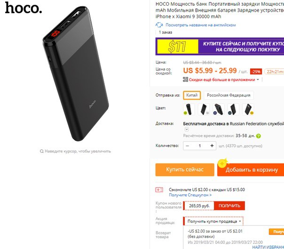Screen dimensions: 284x249
Task: Click the plus quantity button
Action: coord(212,146)
